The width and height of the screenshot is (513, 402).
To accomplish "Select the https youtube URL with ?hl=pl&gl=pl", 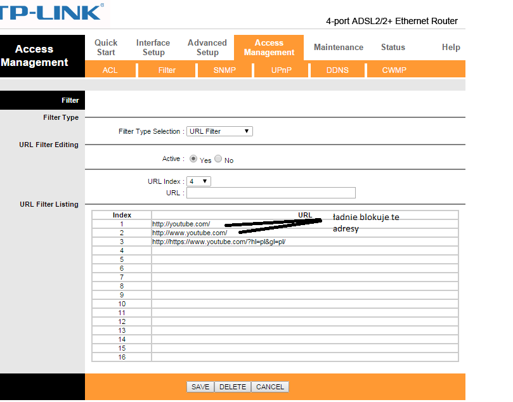I will (x=219, y=242).
